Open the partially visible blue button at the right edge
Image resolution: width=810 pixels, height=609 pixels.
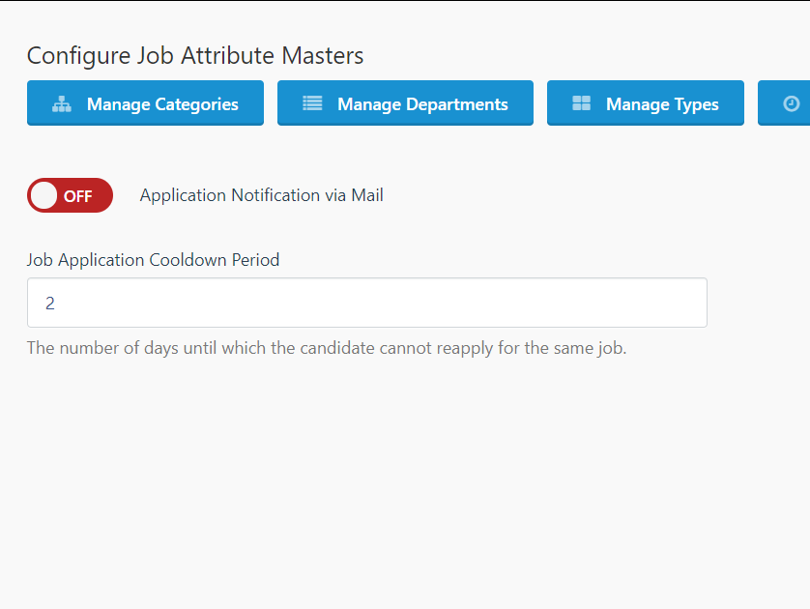(784, 102)
